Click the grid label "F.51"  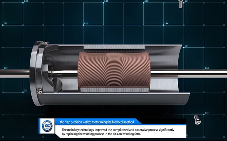5,23
